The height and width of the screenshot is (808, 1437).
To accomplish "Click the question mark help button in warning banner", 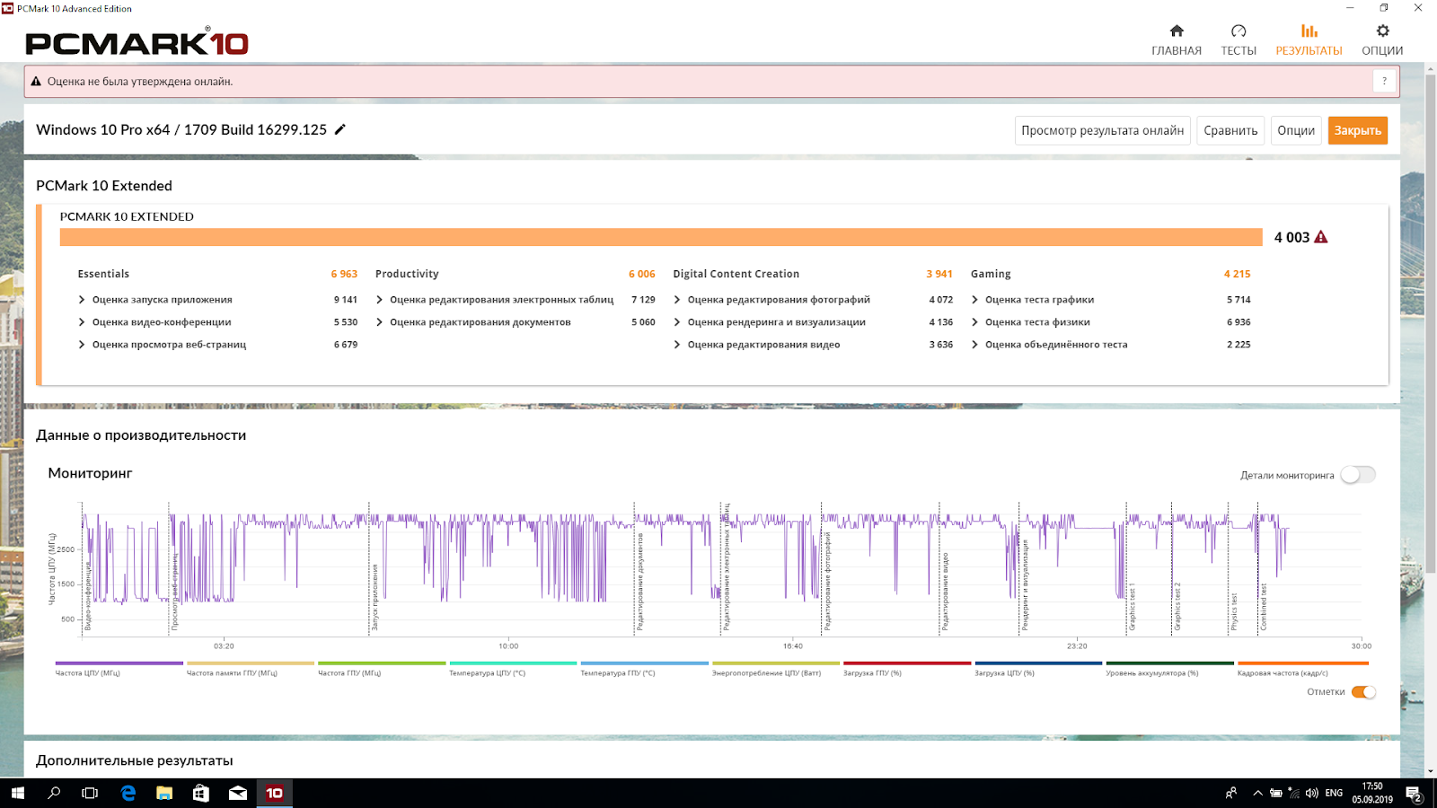I will (1384, 81).
